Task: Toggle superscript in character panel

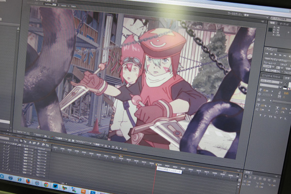Action: pos(280,118)
